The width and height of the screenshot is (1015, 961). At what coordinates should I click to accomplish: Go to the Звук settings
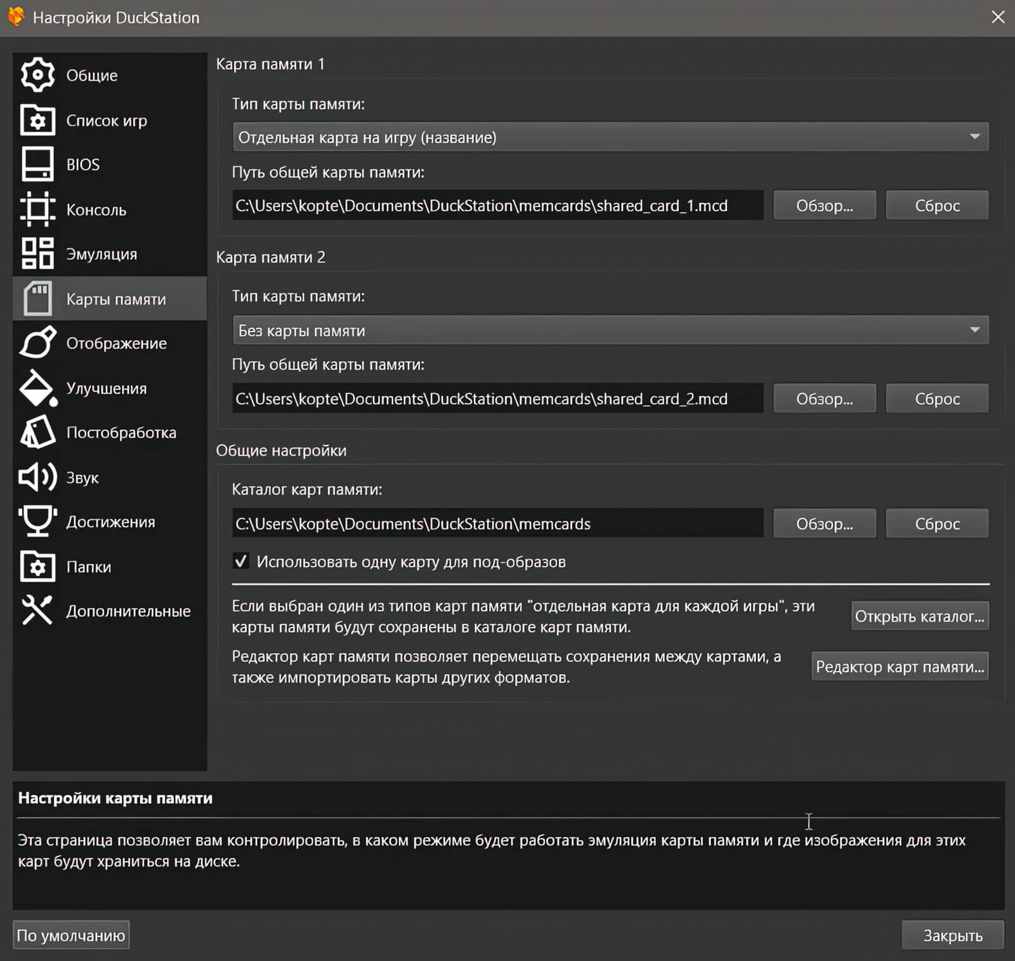coord(110,477)
